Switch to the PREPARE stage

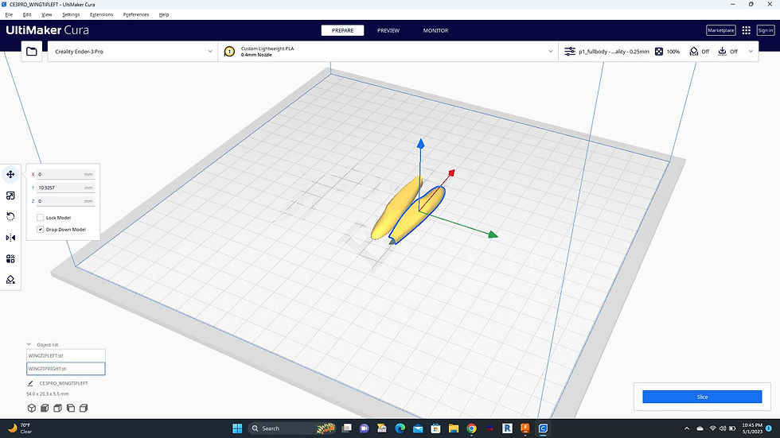[343, 30]
